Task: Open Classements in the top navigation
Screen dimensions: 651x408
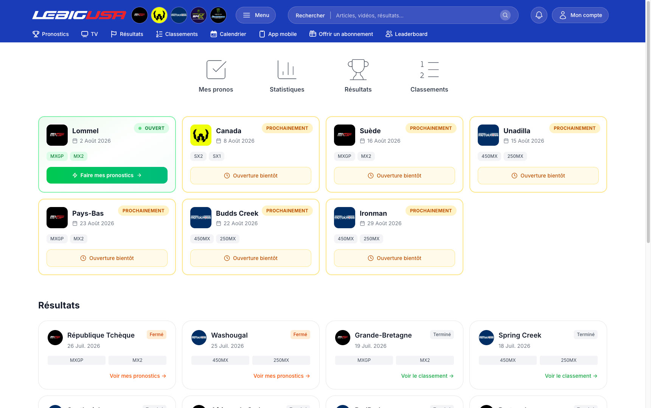Action: (x=177, y=34)
